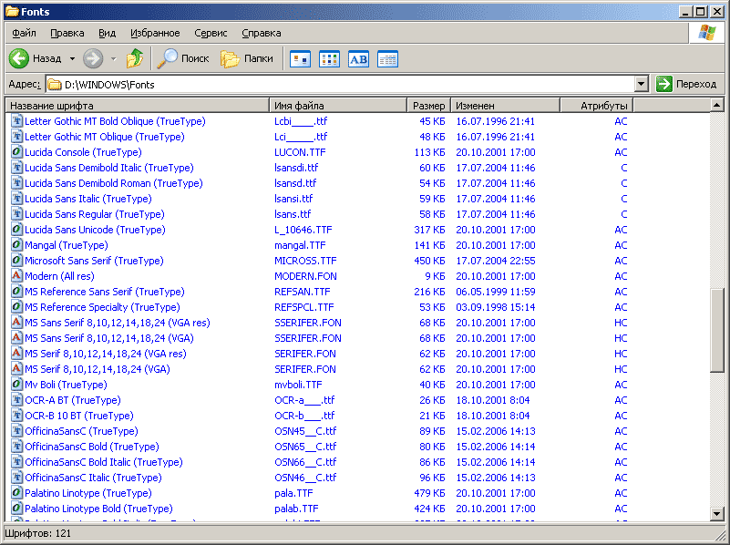Open the Избранное menu
The image size is (730, 545).
click(155, 33)
